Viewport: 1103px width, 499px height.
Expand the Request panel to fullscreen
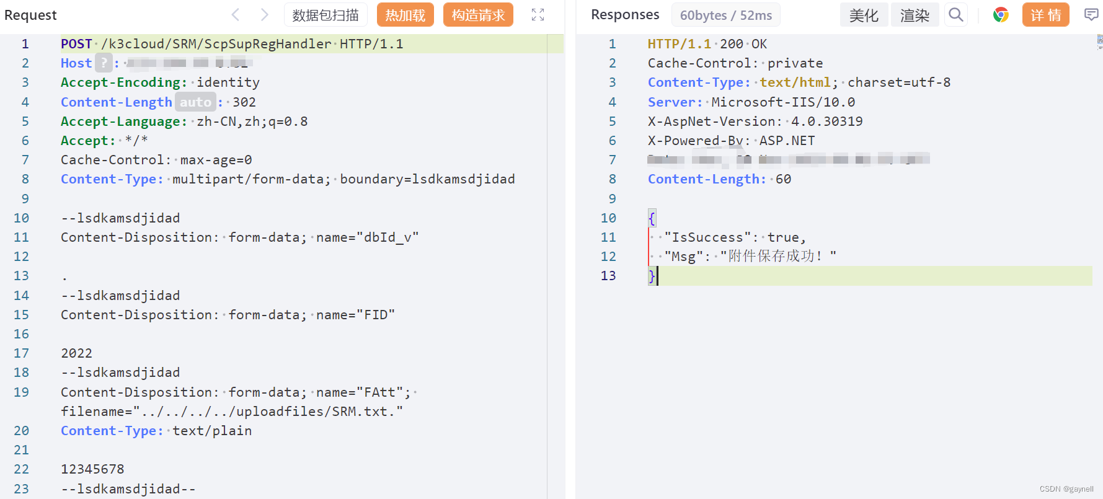coord(538,15)
